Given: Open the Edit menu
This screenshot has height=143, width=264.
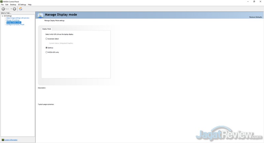Looking at the screenshot, I should coord(7,5).
